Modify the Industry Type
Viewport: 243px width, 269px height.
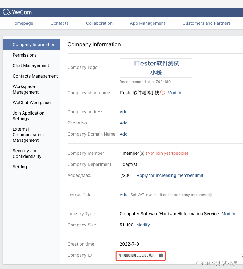click(228, 214)
